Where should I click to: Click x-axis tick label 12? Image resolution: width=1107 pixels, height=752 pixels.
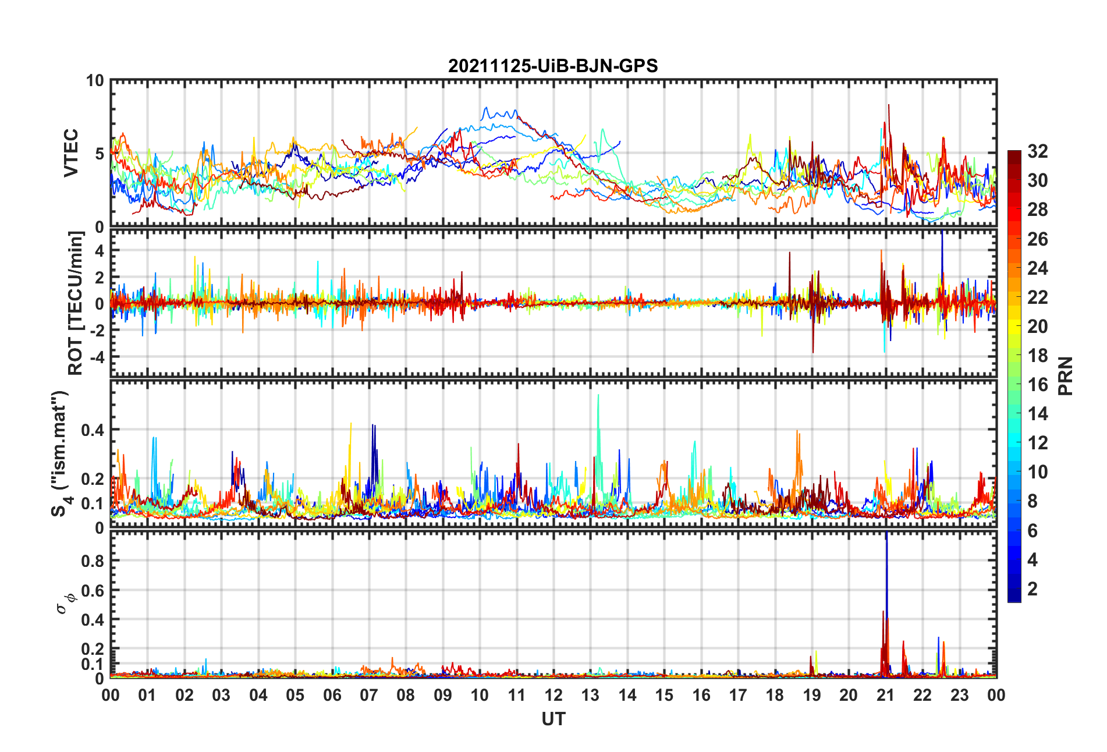point(553,696)
